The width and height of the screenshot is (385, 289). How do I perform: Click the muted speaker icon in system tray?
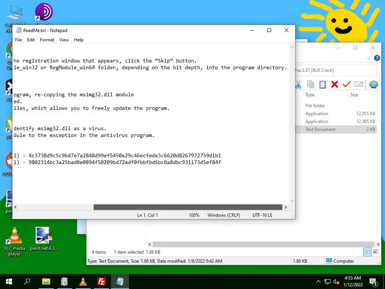pyautogui.click(x=336, y=281)
